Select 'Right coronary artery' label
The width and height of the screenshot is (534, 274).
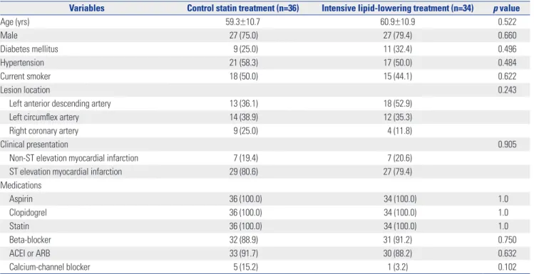pyautogui.click(x=43, y=131)
